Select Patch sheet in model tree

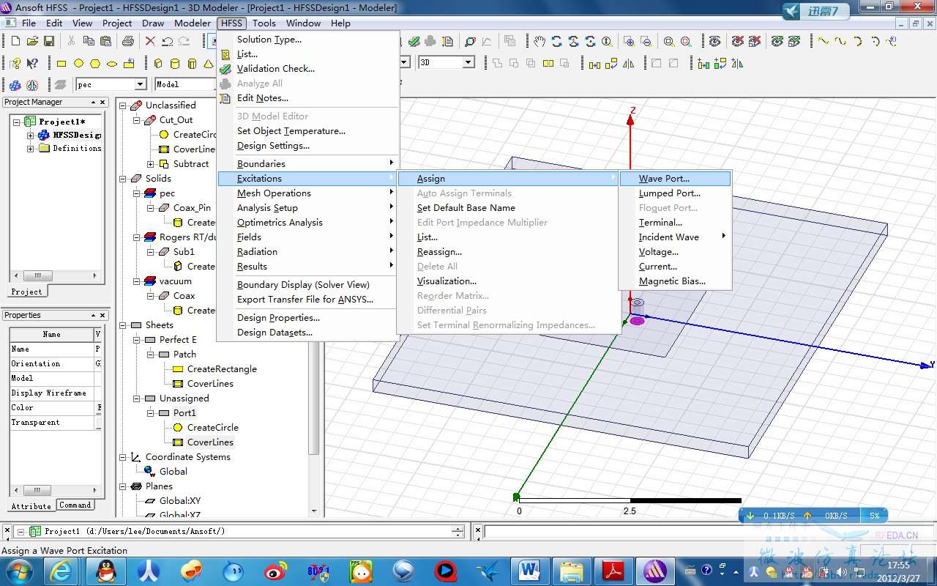coord(184,355)
